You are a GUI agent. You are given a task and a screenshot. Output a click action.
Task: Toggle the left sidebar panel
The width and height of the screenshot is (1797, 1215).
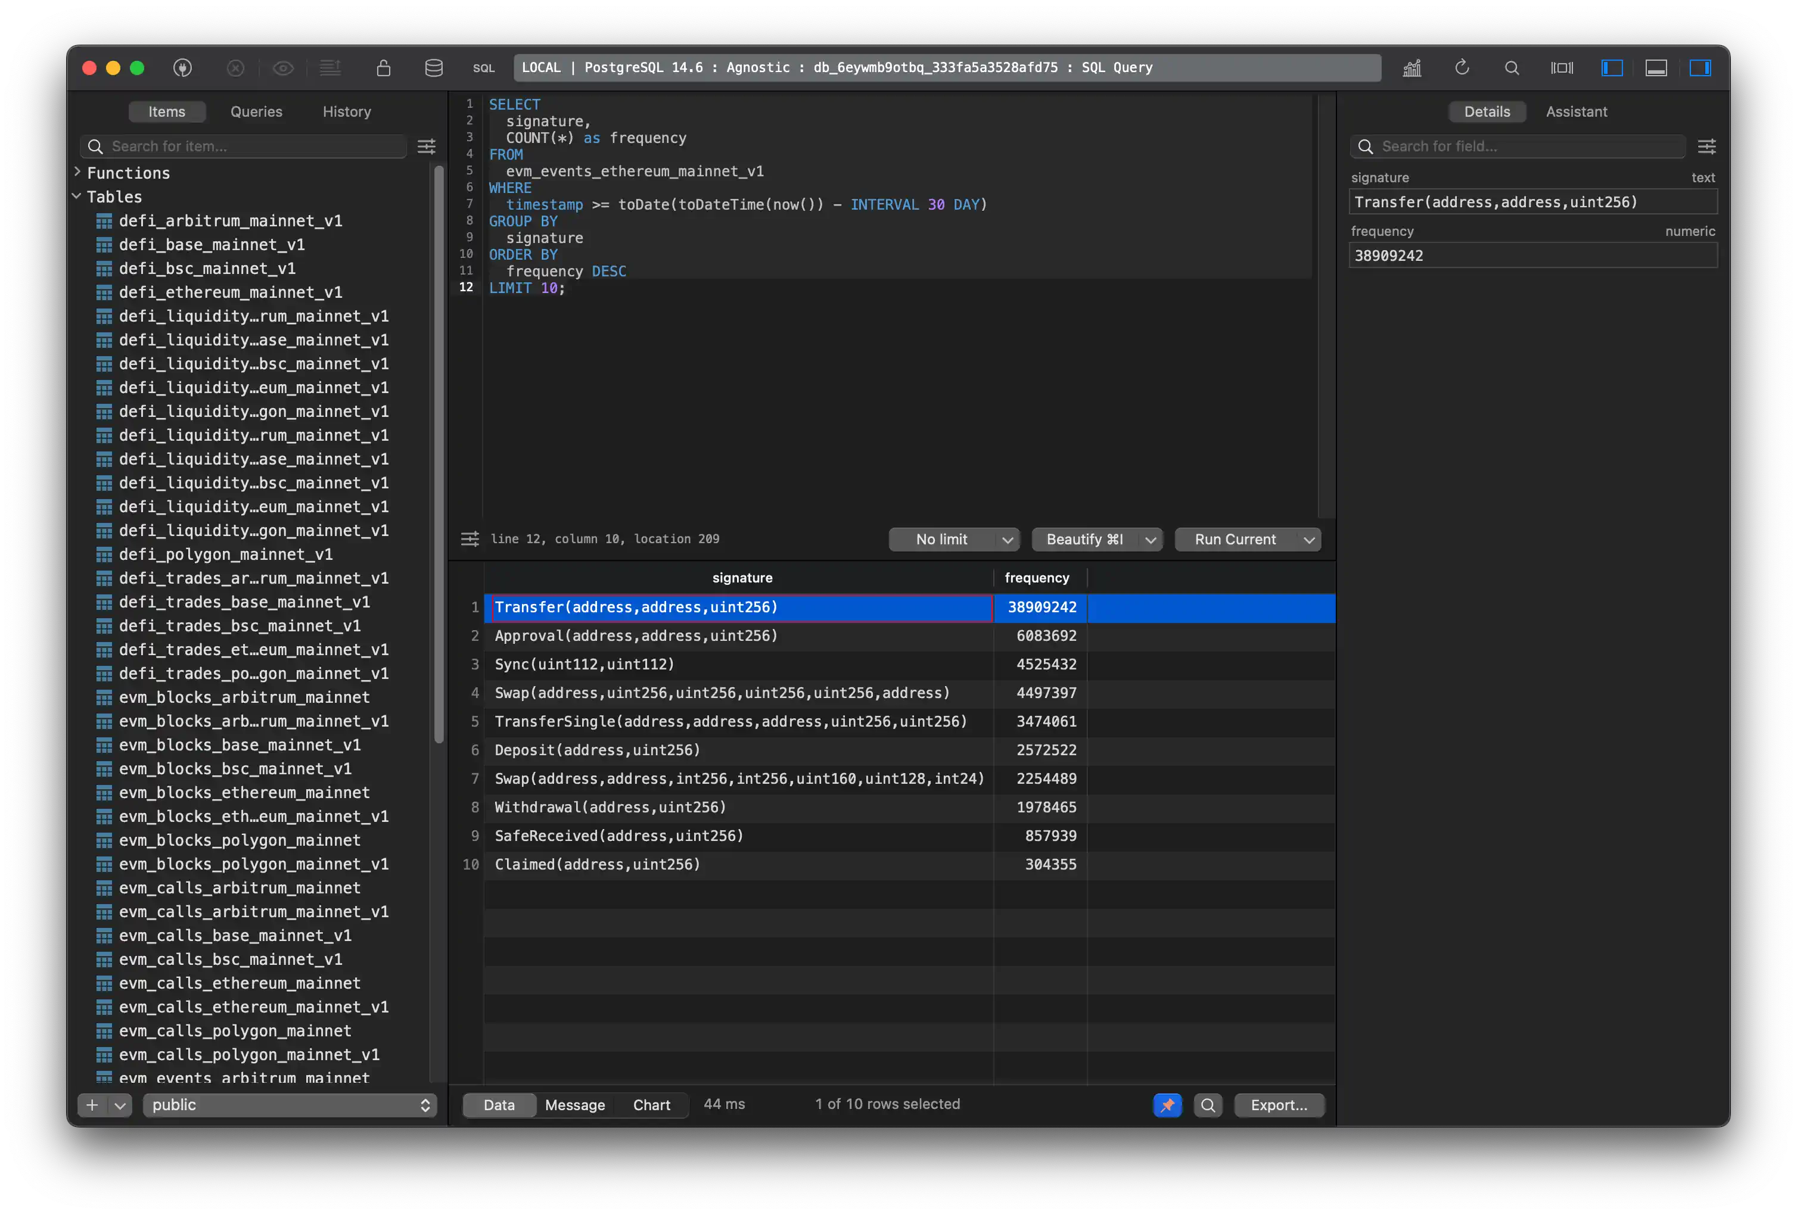[x=1612, y=68]
